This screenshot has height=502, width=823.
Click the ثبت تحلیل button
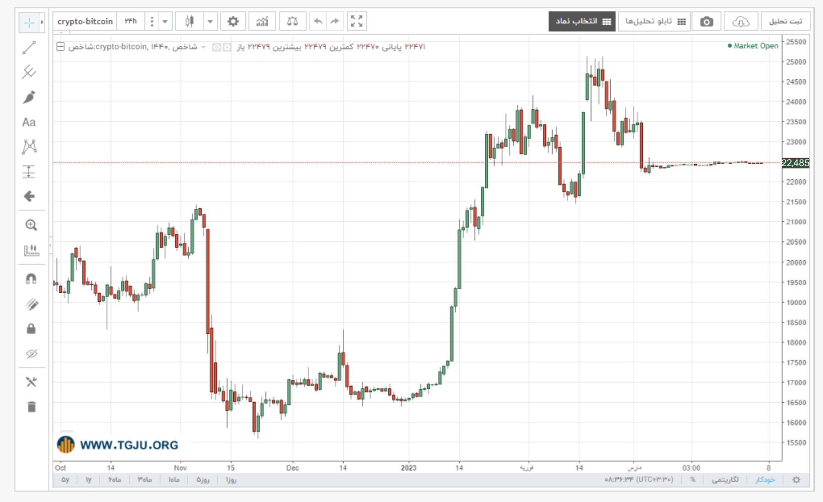coord(786,22)
